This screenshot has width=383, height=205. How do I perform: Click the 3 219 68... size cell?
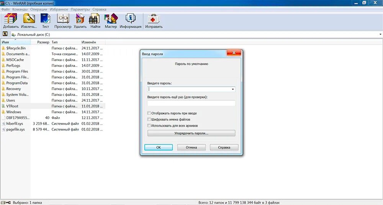click(x=41, y=124)
